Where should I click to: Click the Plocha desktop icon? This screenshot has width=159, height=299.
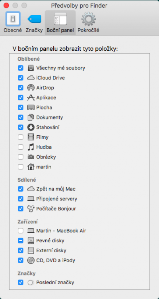(x=31, y=107)
